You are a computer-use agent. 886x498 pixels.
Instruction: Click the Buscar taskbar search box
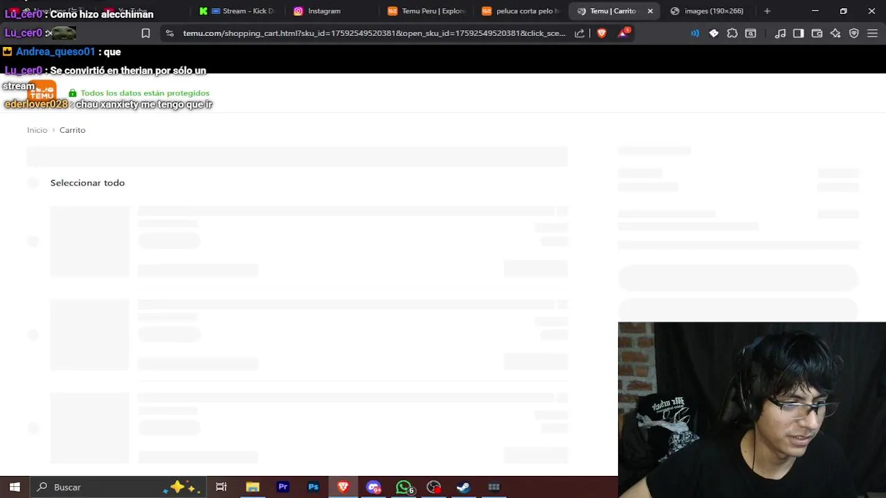pos(118,487)
